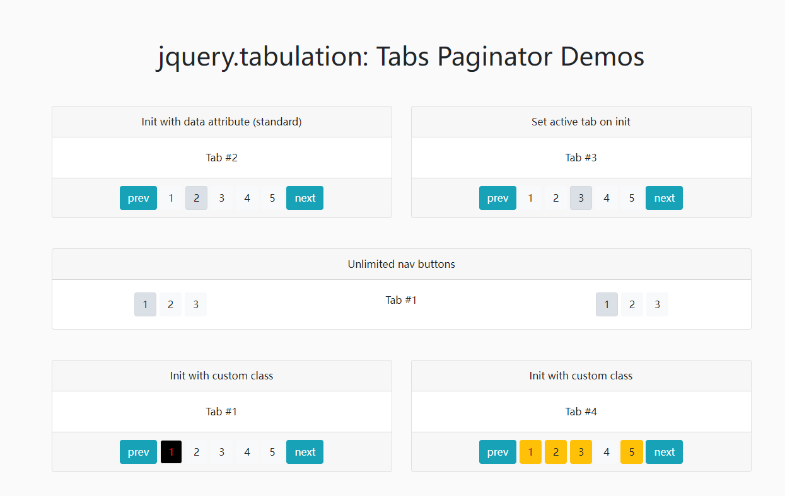Select active page 4 beside yellow buttons
This screenshot has width=785, height=496.
[606, 452]
